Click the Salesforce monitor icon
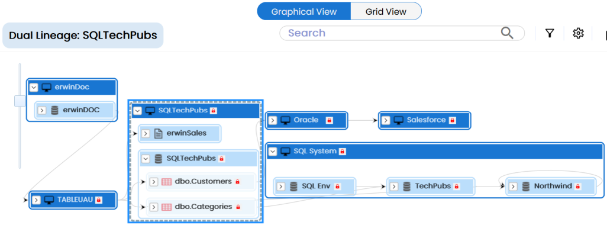 [x=398, y=120]
